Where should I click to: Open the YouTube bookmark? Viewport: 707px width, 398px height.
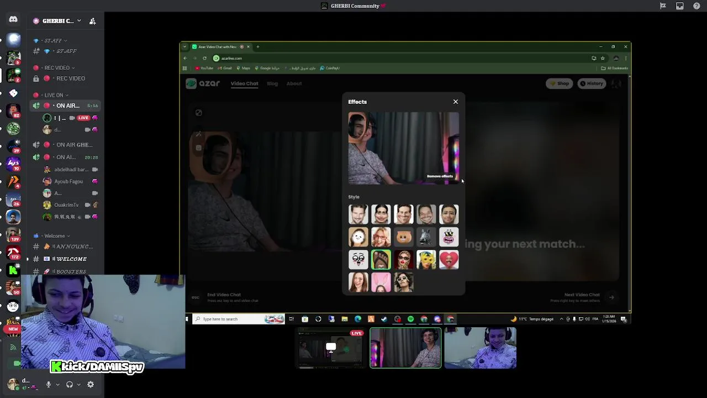click(204, 68)
